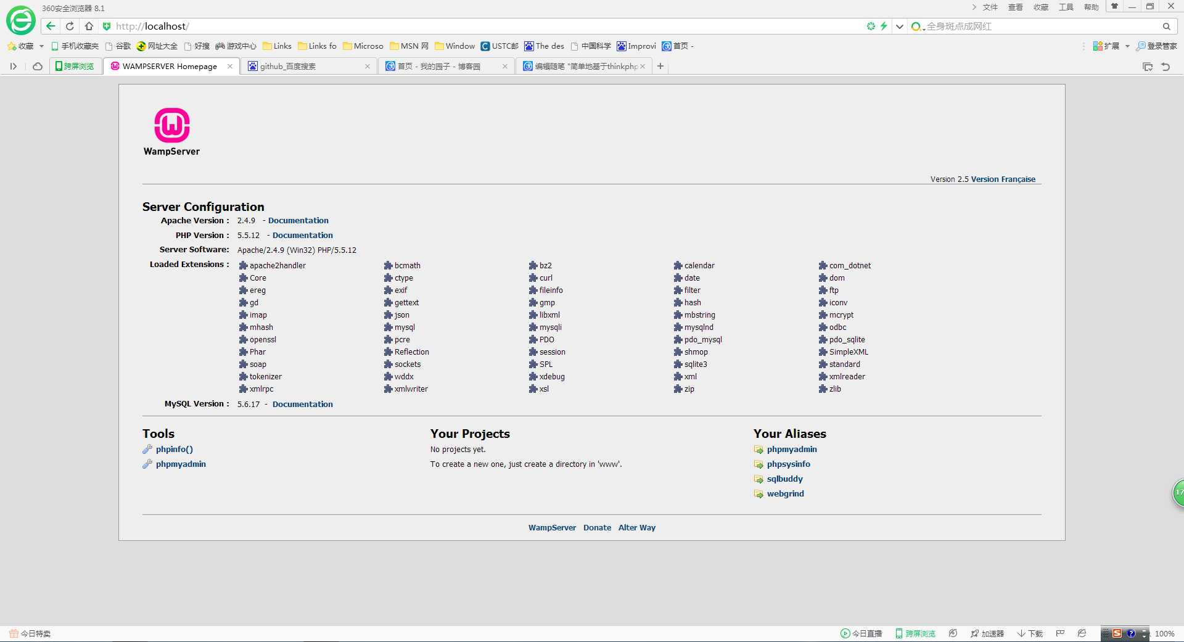Click the WampServer logo
Viewport: 1184px width, 642px height.
(172, 132)
